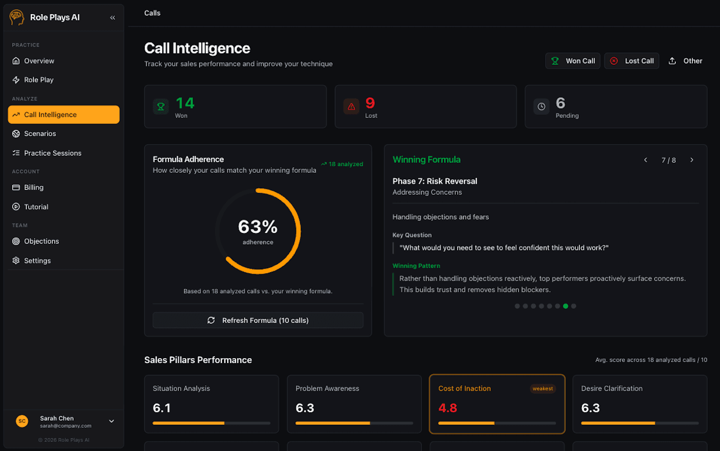Click the Refresh Formula button
The image size is (720, 451).
pyautogui.click(x=258, y=320)
